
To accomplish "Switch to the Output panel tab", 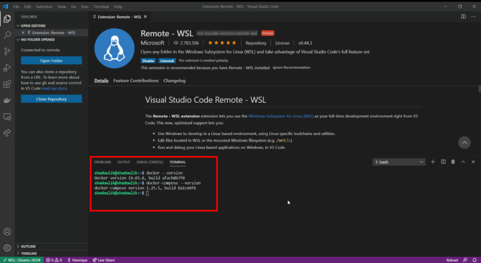I will point(124,162).
